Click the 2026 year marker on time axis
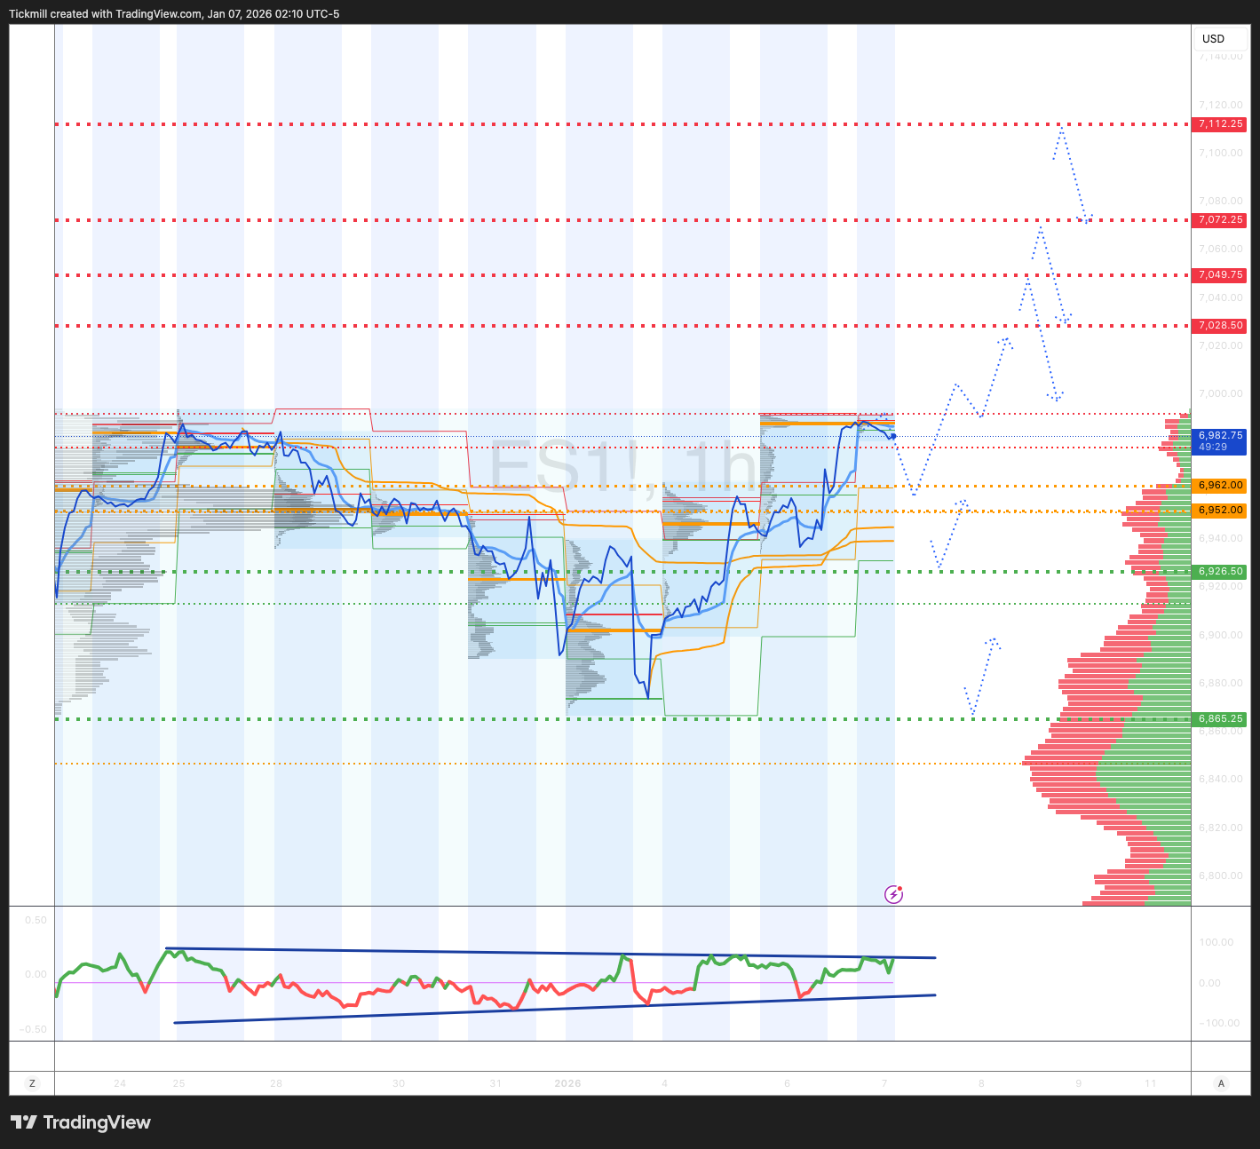 (x=567, y=1083)
